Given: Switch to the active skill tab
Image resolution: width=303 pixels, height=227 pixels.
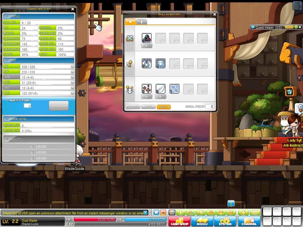Looking at the screenshot, I should [x=130, y=21].
